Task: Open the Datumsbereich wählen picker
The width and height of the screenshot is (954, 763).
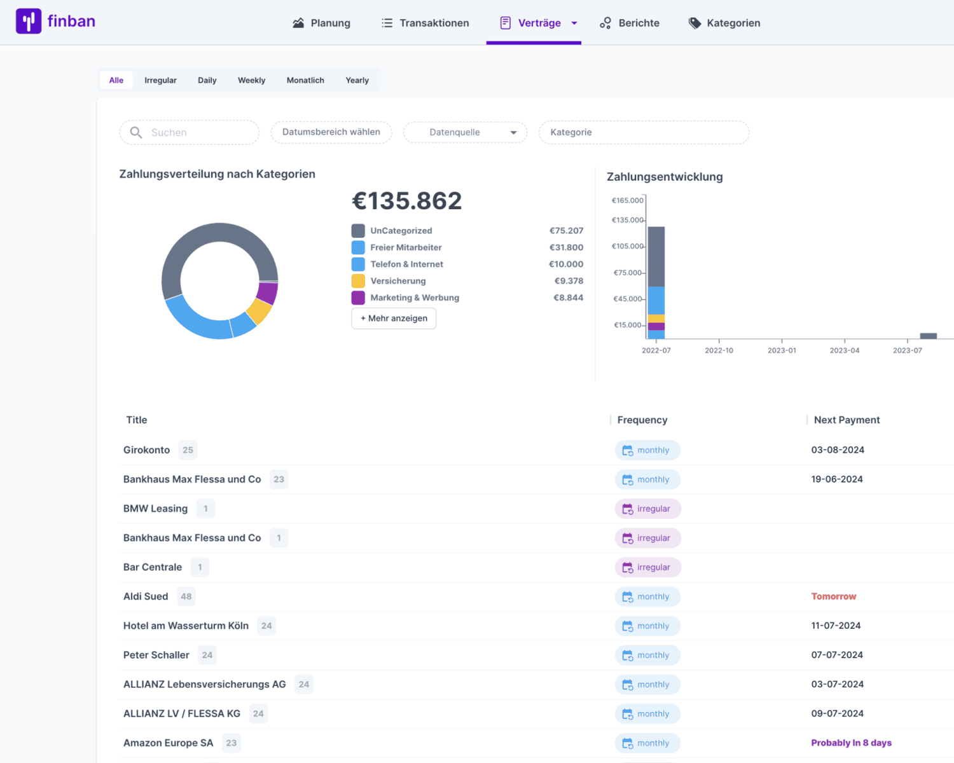Action: click(331, 132)
